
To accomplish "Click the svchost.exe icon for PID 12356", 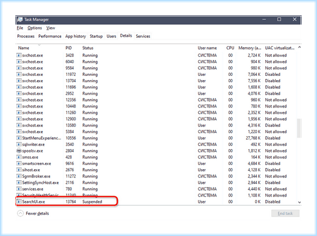I will 19,100.
